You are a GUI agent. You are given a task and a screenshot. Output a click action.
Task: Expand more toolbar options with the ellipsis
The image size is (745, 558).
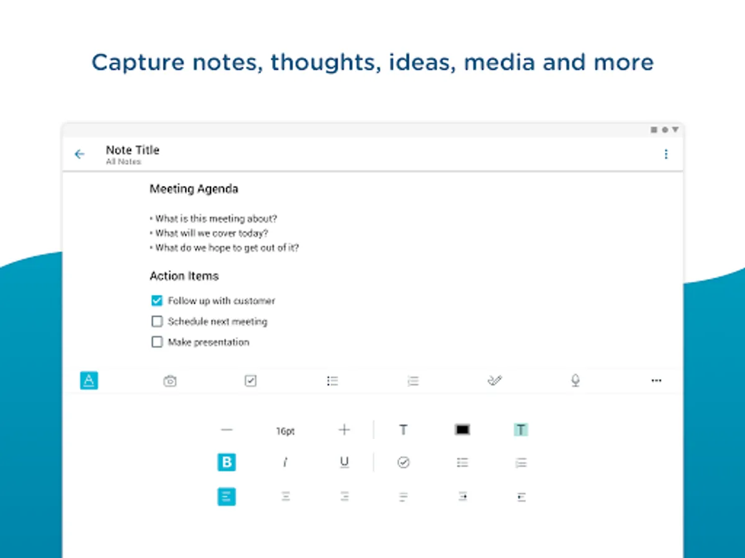coord(656,381)
